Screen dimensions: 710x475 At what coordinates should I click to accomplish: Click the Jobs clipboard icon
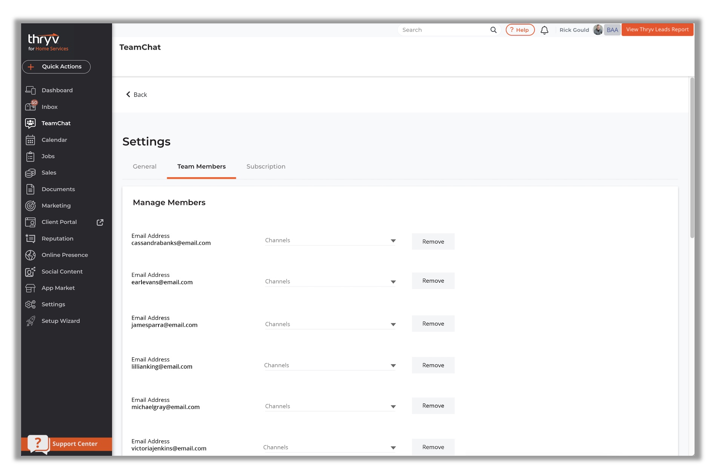click(30, 156)
